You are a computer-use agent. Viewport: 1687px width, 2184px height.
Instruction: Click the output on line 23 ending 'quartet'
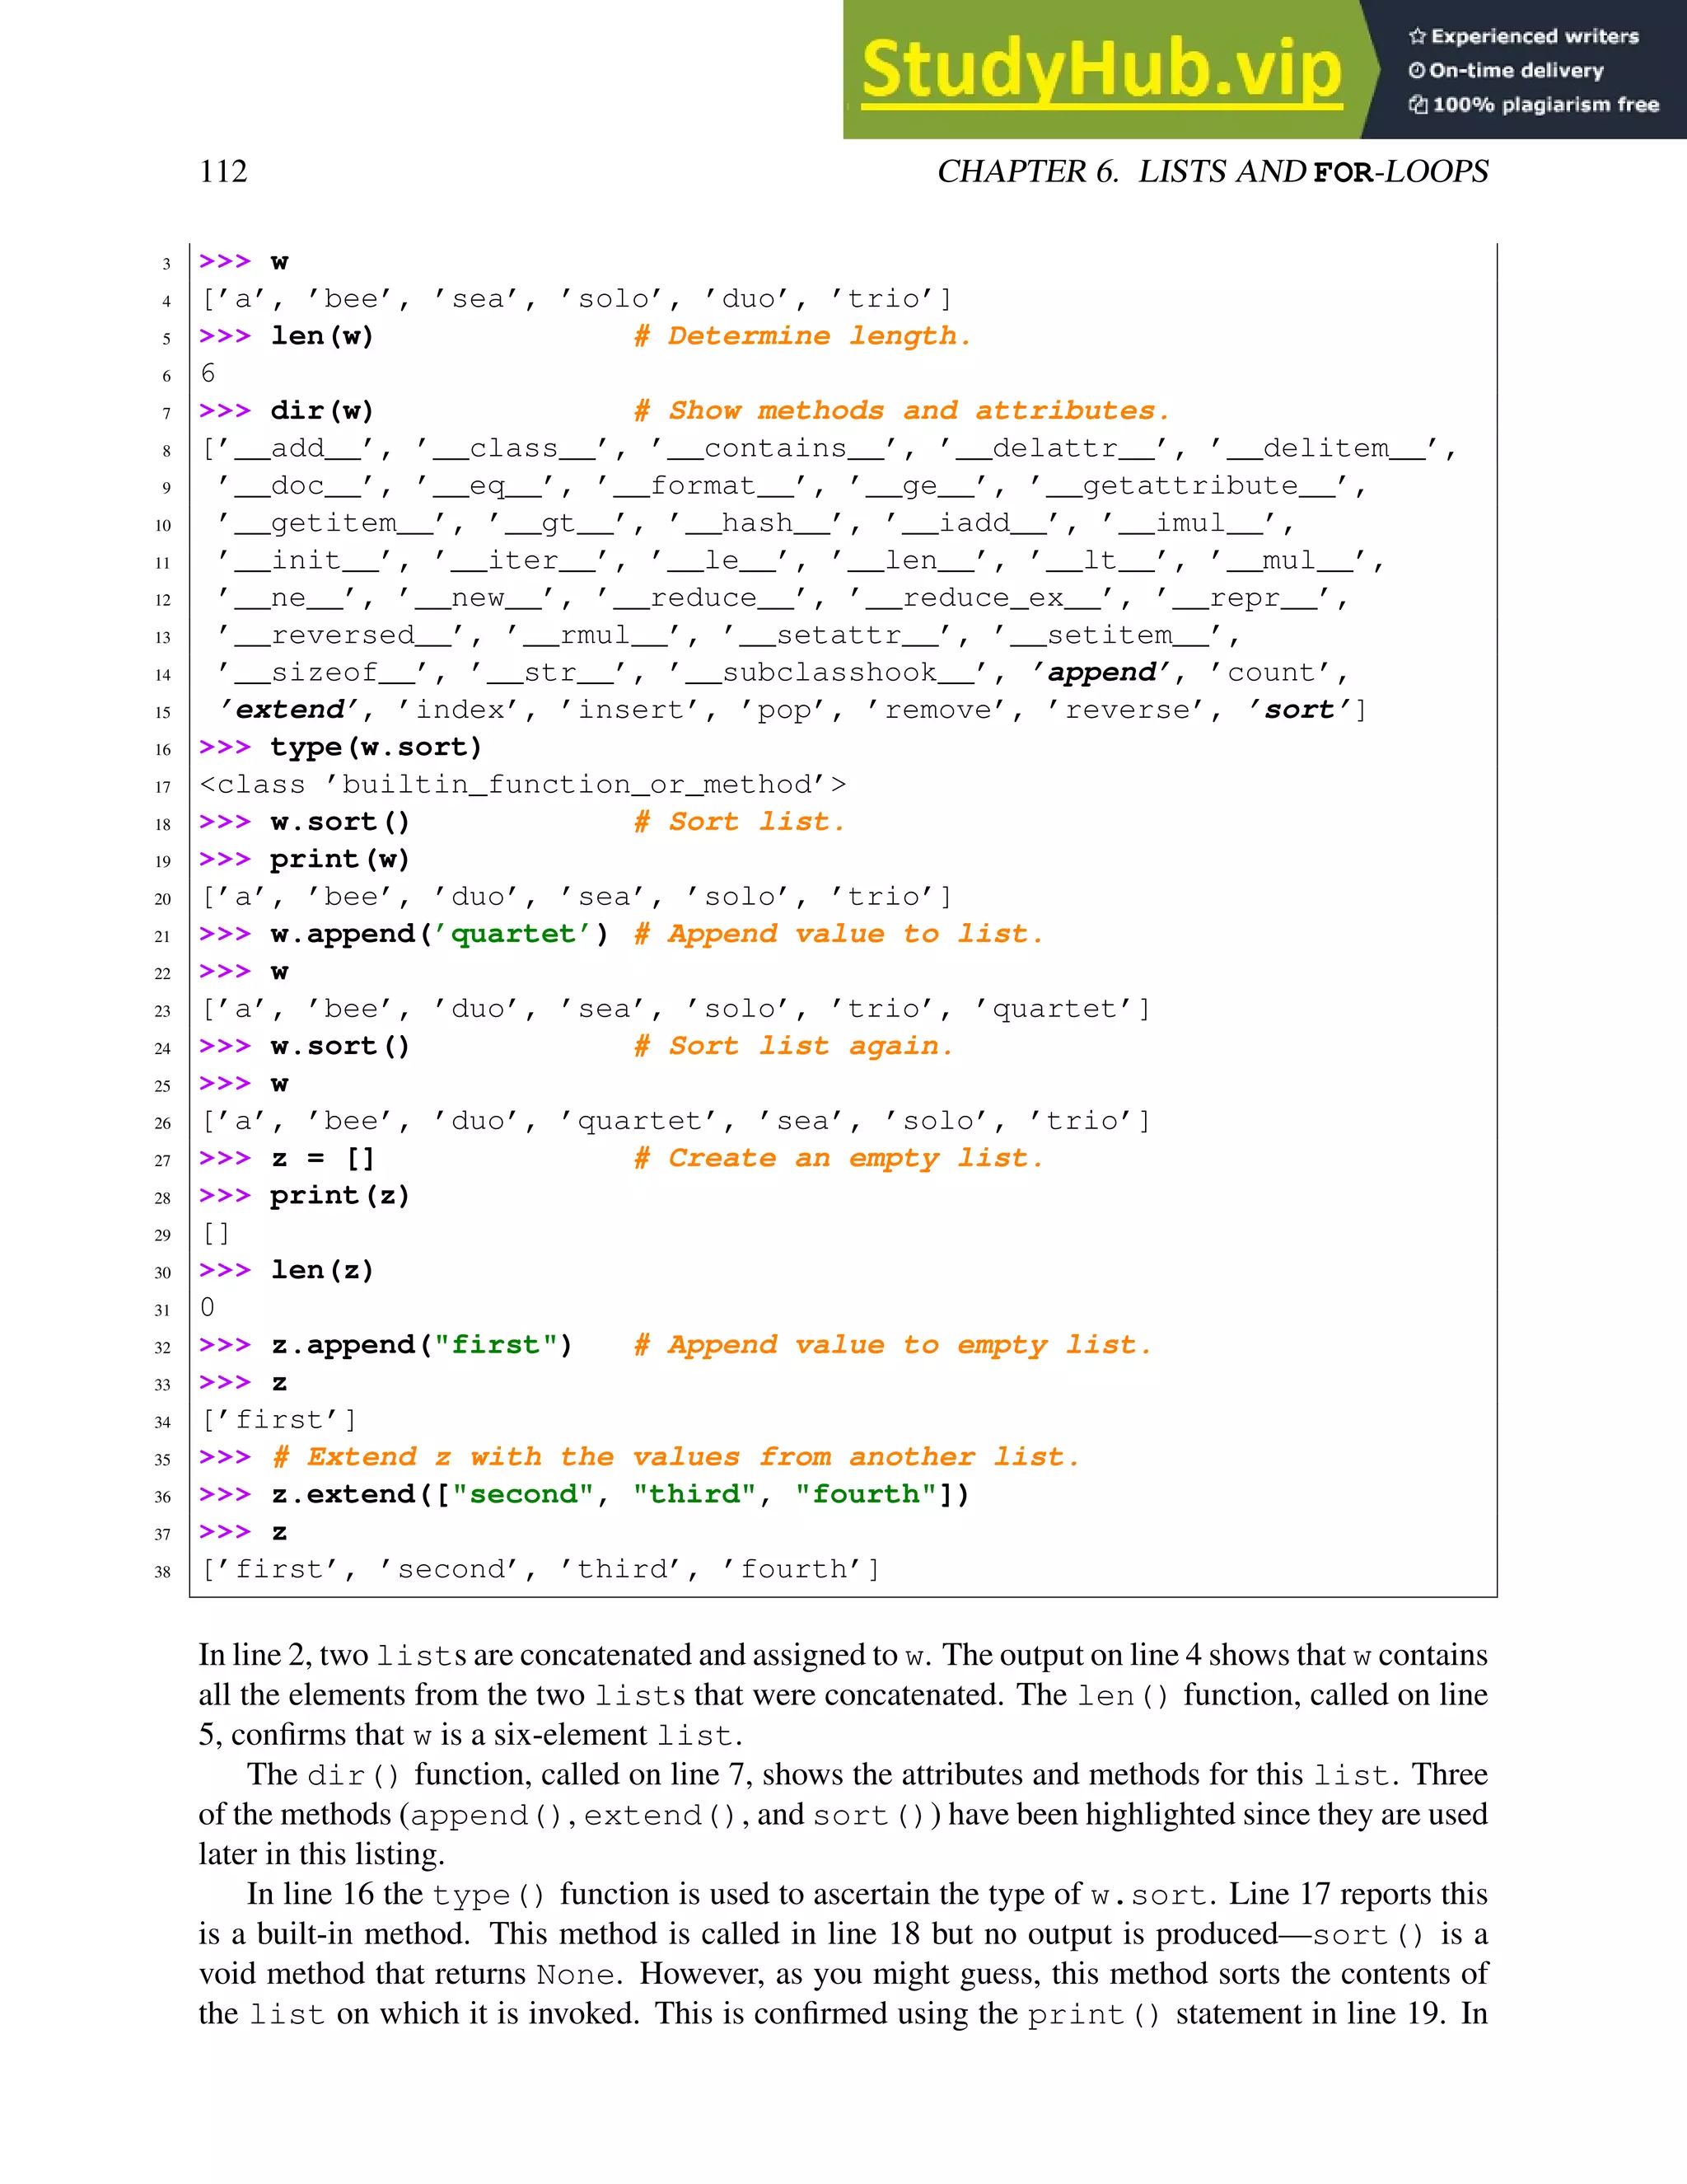pyautogui.click(x=675, y=1009)
